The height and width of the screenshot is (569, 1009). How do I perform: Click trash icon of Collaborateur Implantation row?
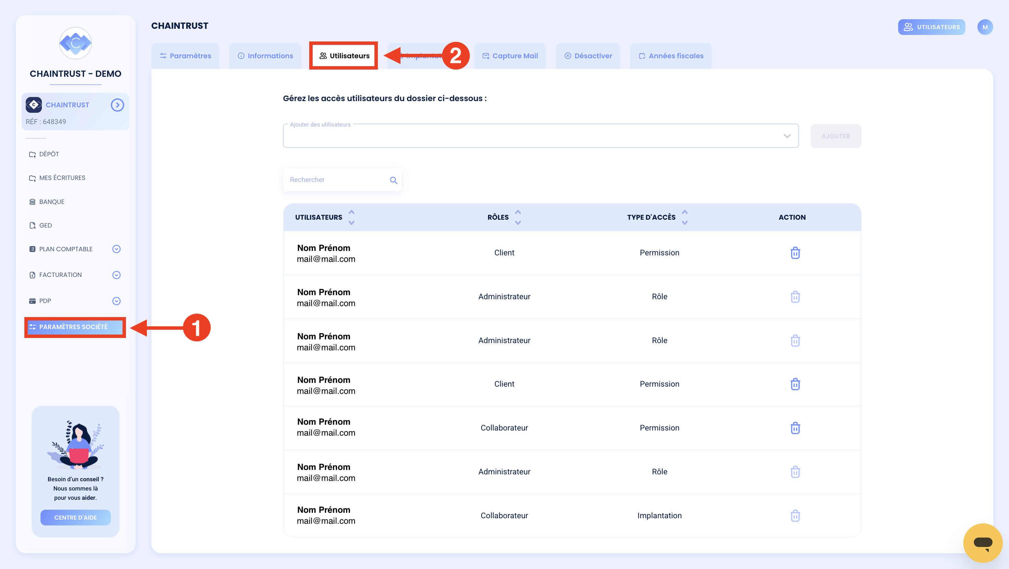coord(795,516)
